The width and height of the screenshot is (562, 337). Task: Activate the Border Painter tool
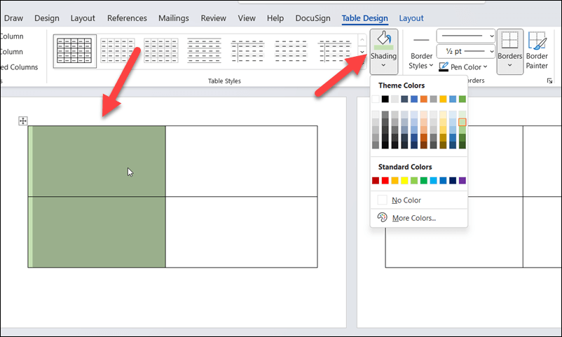537,50
